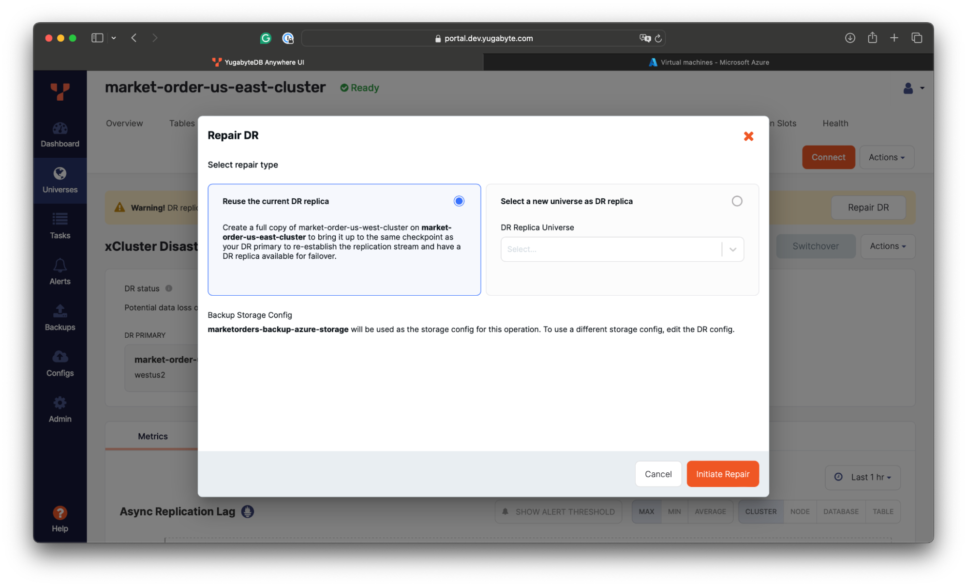Open Safari sidebar toggle icon
The height and width of the screenshot is (587, 967).
[97, 38]
